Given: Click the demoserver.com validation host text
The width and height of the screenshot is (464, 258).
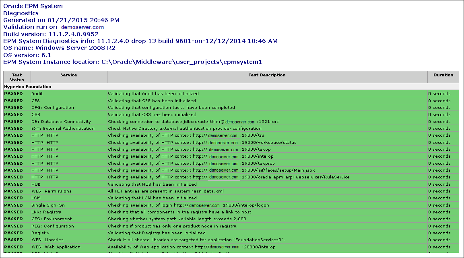Looking at the screenshot, I should tap(82, 27).
